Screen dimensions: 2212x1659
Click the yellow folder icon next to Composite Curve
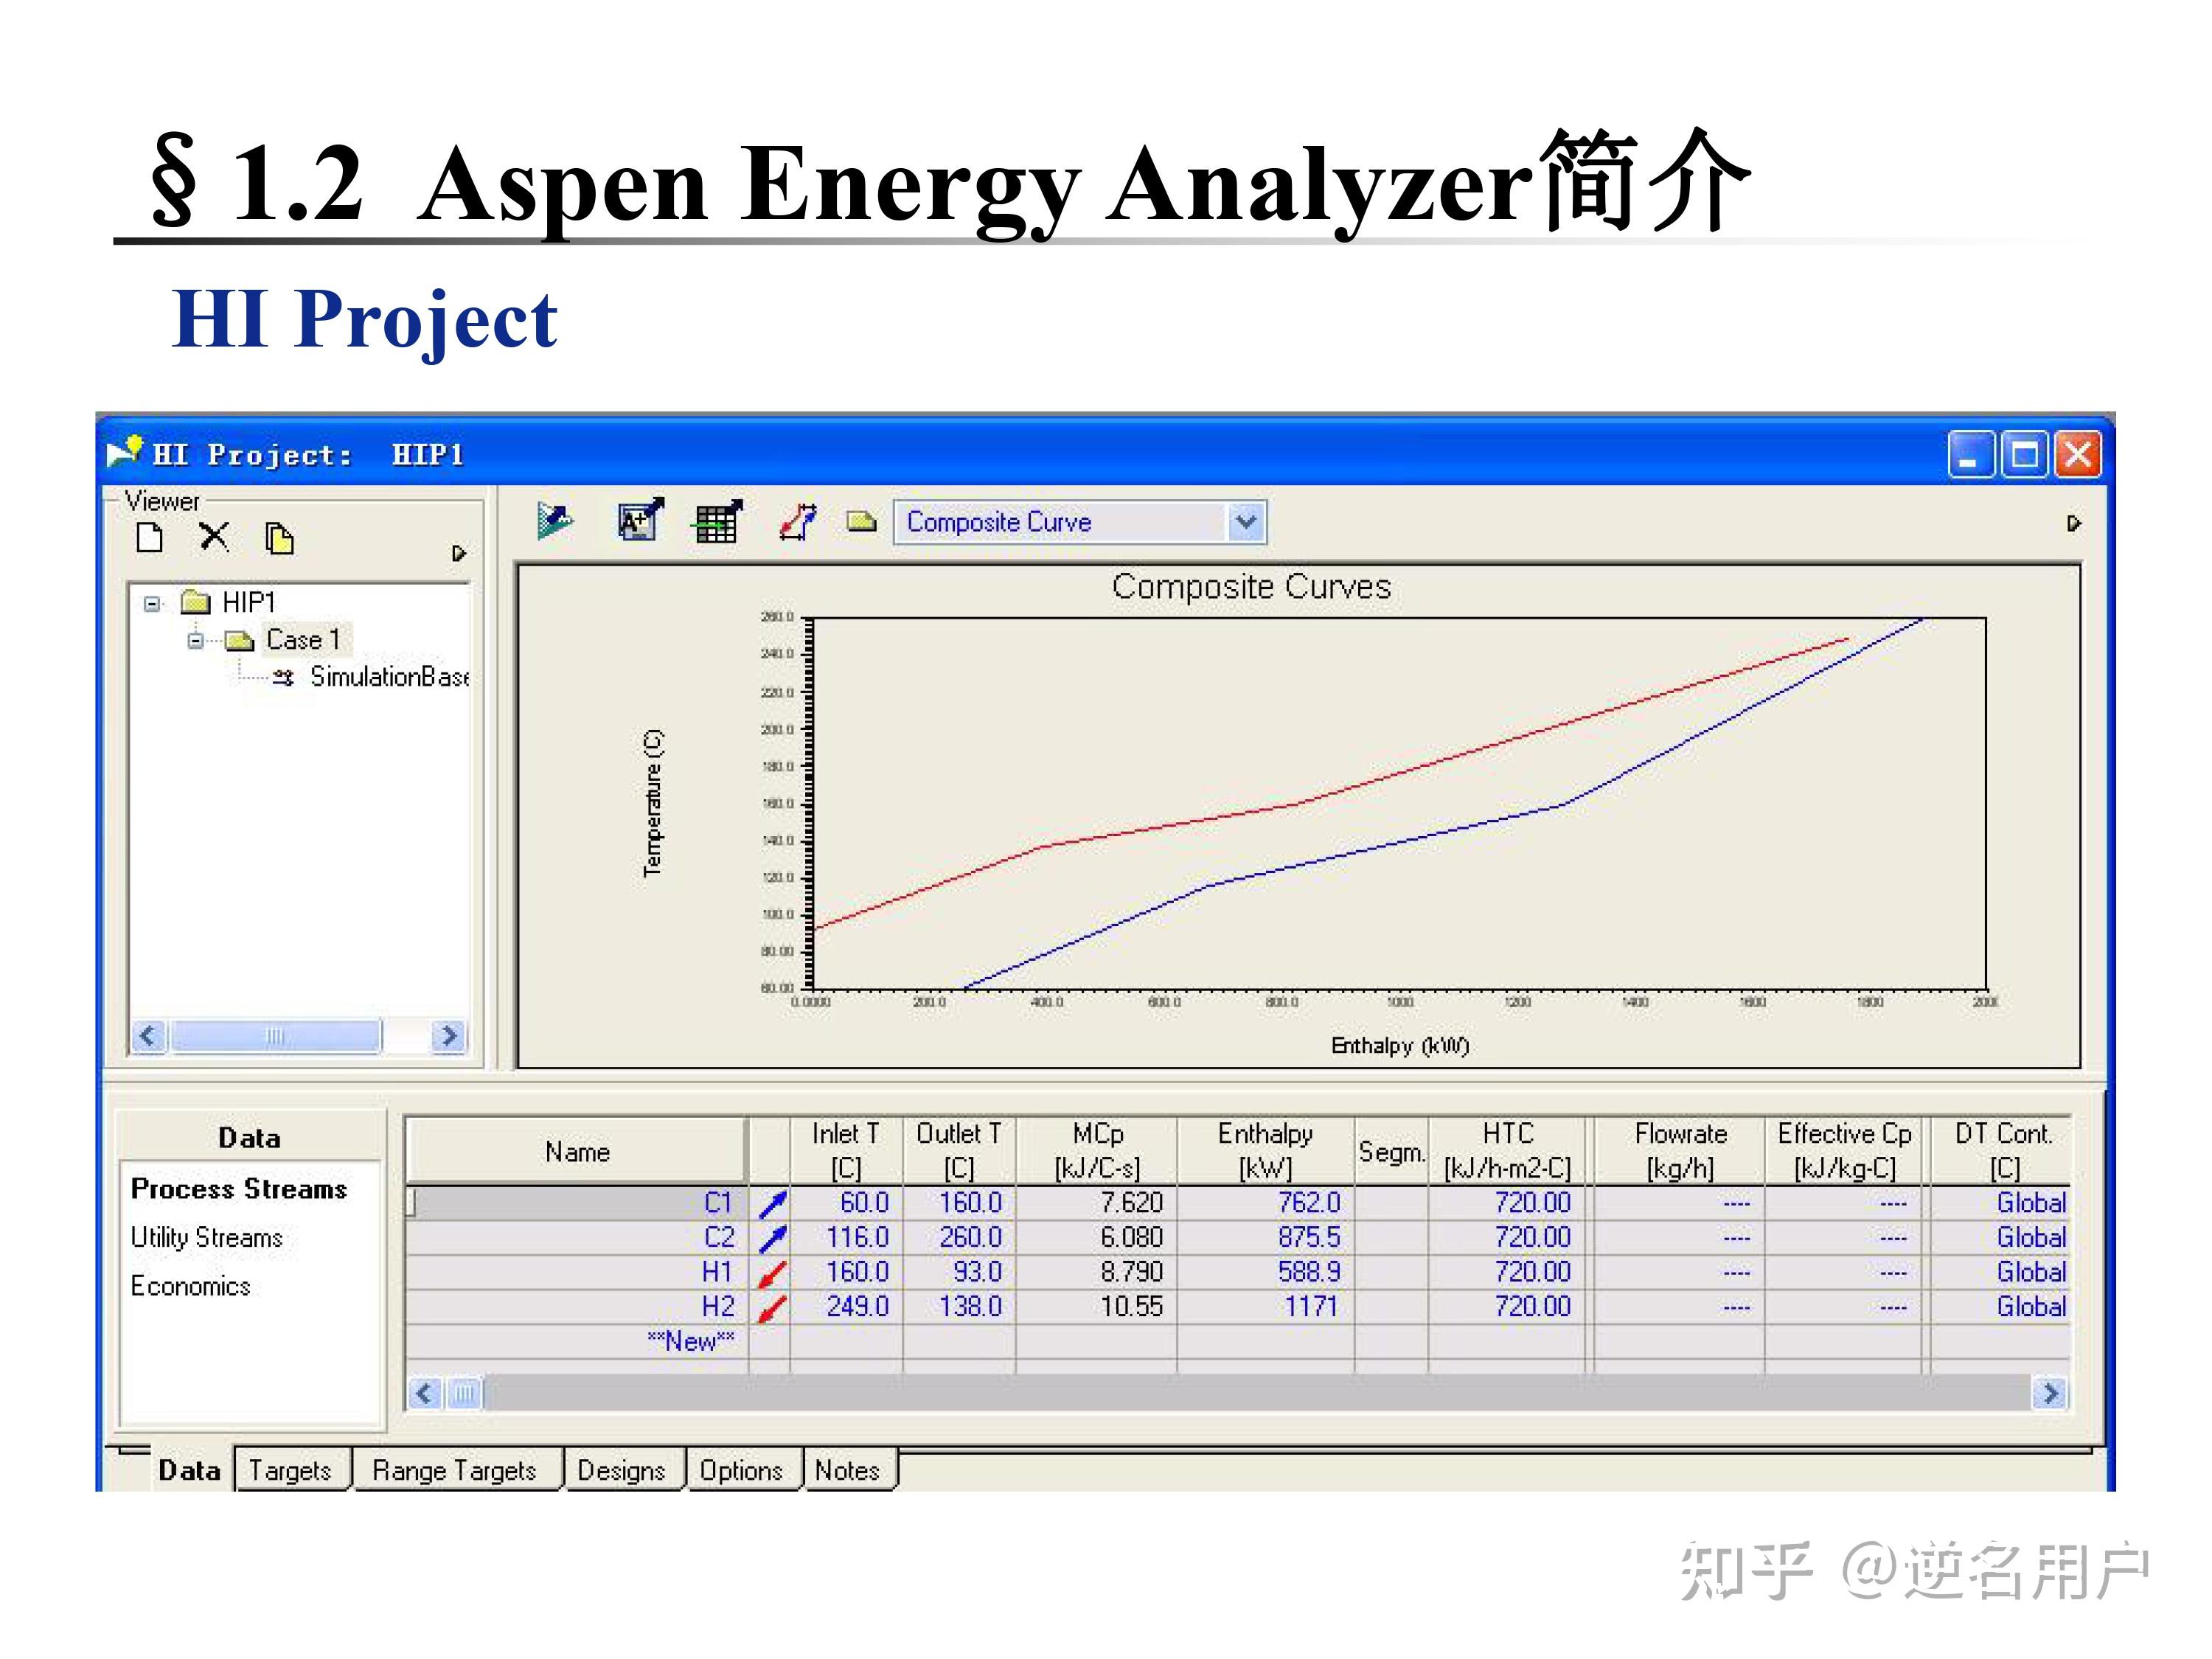861,521
